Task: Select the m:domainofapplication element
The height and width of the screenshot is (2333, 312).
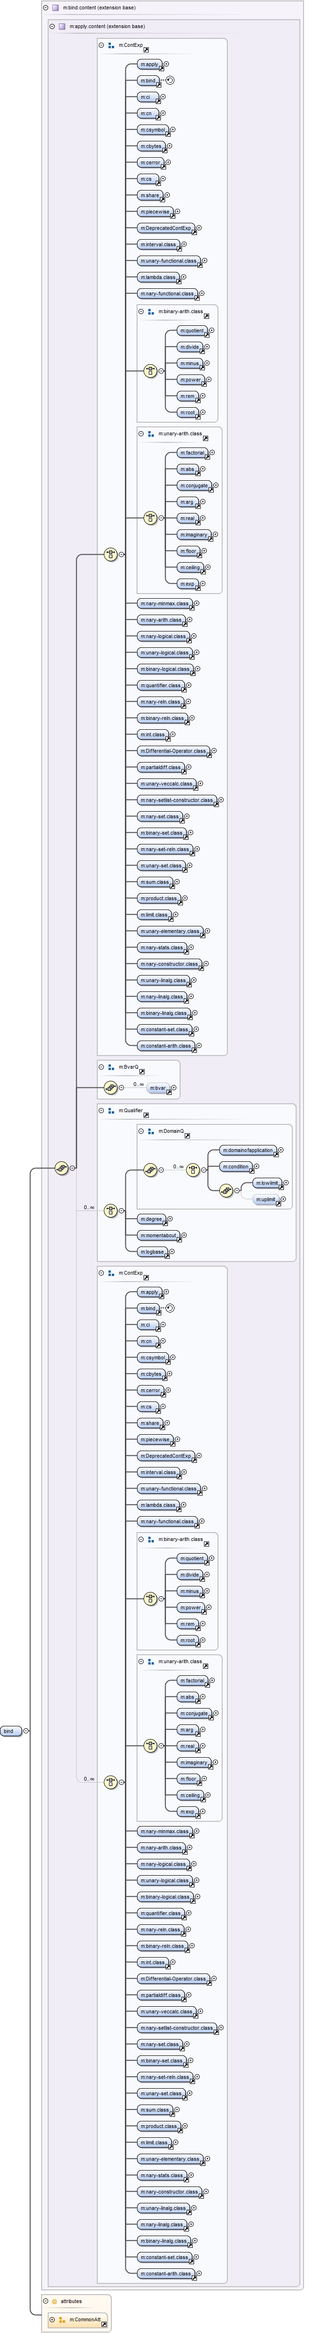Action: tap(247, 1150)
